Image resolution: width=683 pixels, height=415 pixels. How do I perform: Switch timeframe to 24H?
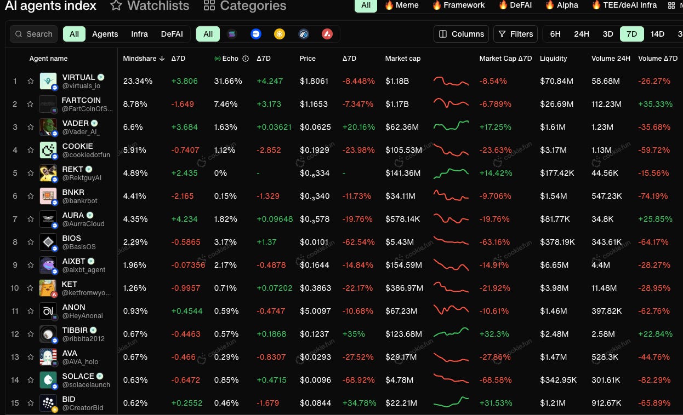(582, 34)
